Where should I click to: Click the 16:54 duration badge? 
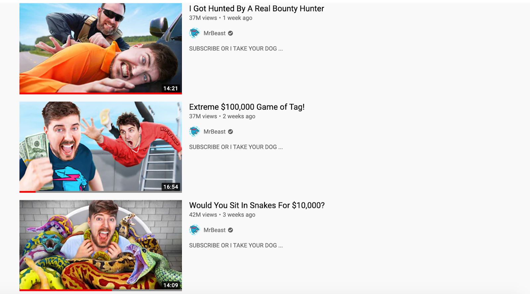point(171,187)
